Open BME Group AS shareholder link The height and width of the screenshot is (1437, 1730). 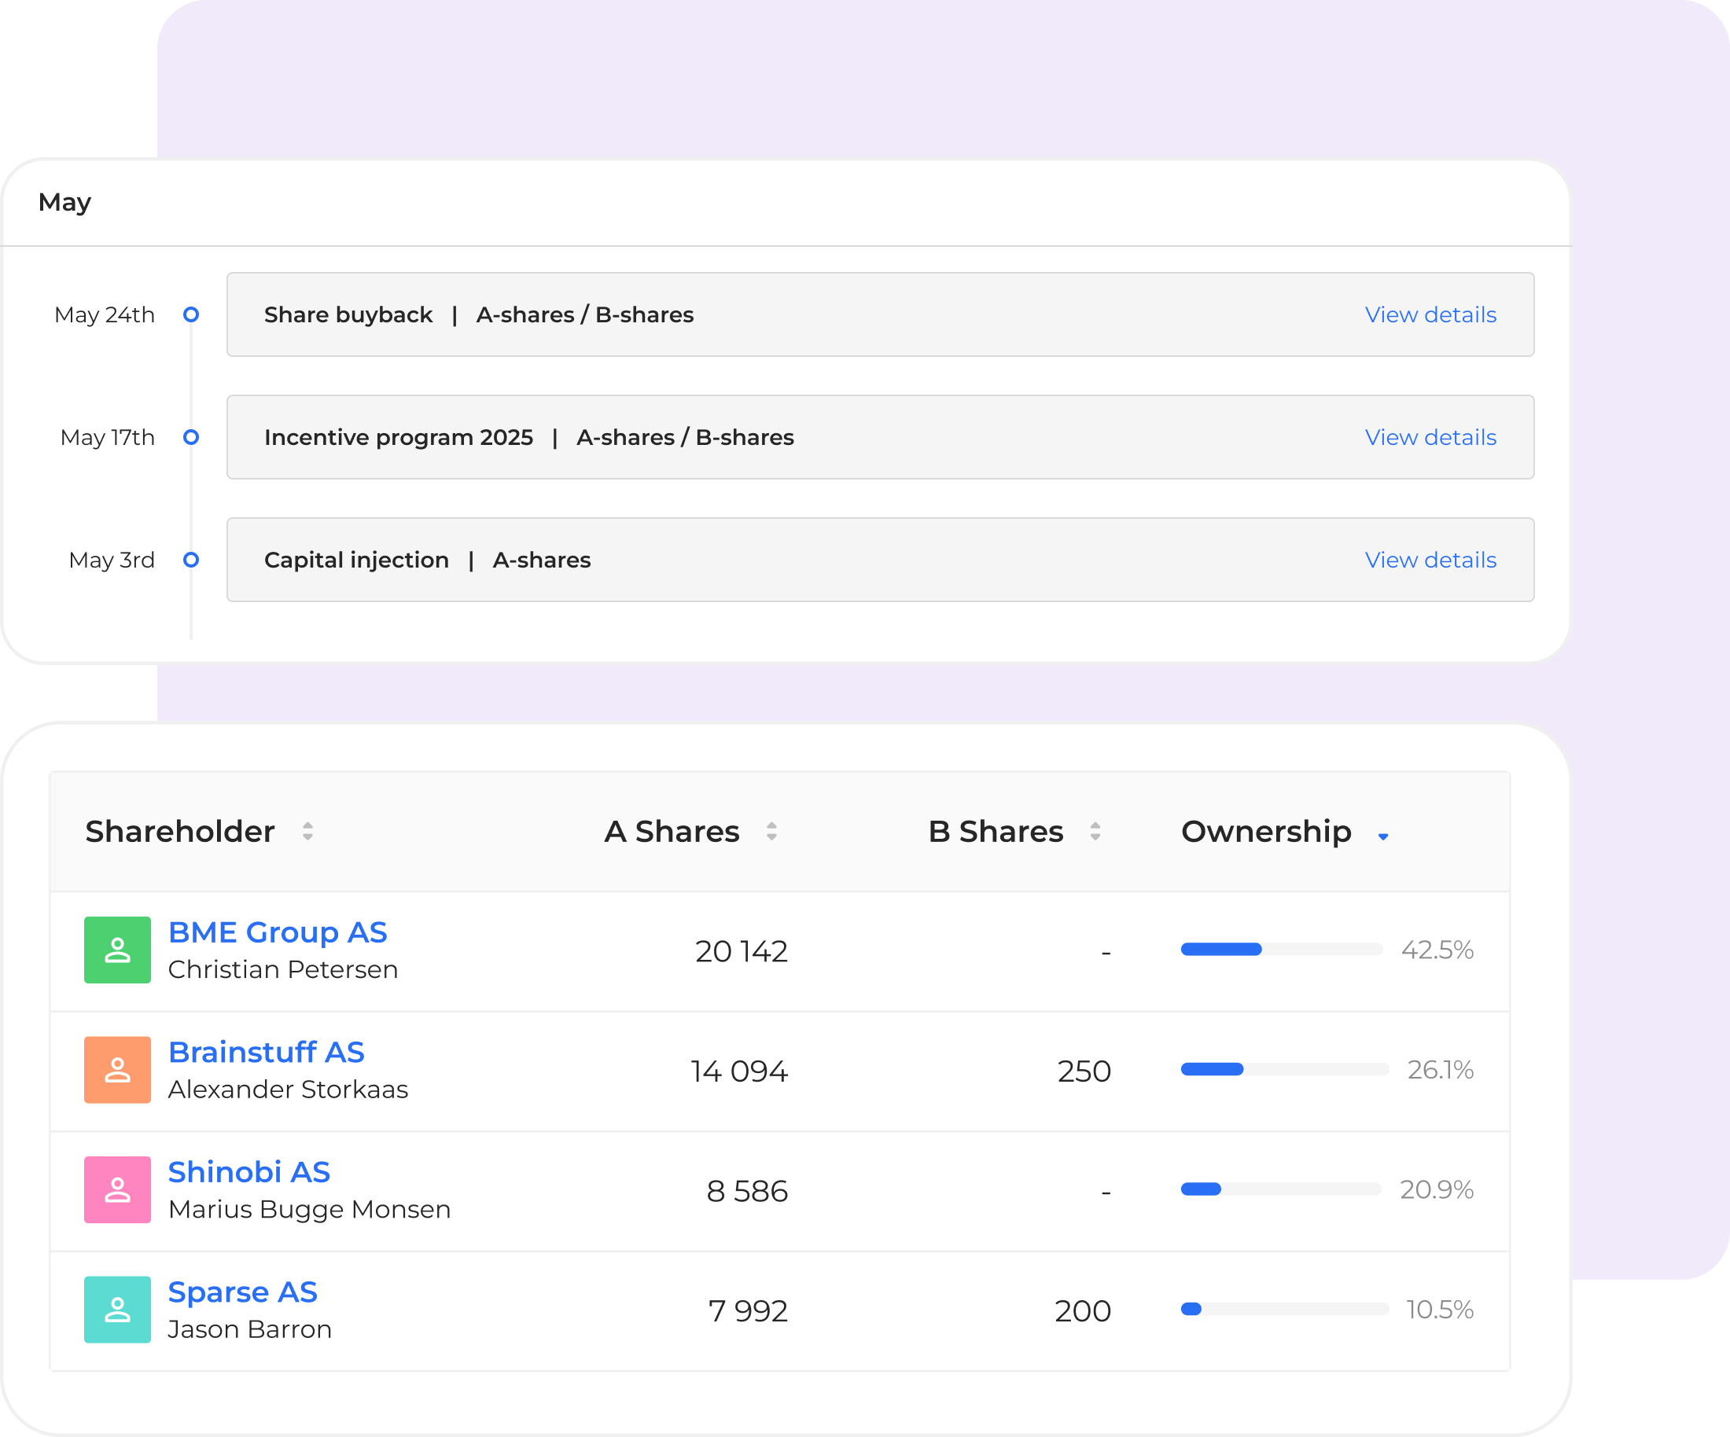[277, 932]
